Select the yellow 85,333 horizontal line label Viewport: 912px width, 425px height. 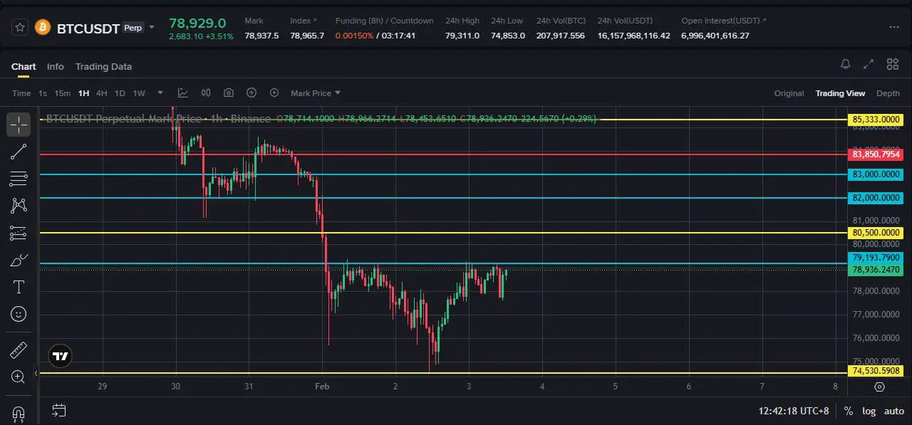click(x=876, y=120)
